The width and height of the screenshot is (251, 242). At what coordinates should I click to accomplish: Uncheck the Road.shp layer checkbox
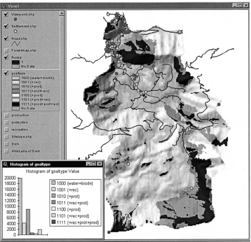[6, 38]
